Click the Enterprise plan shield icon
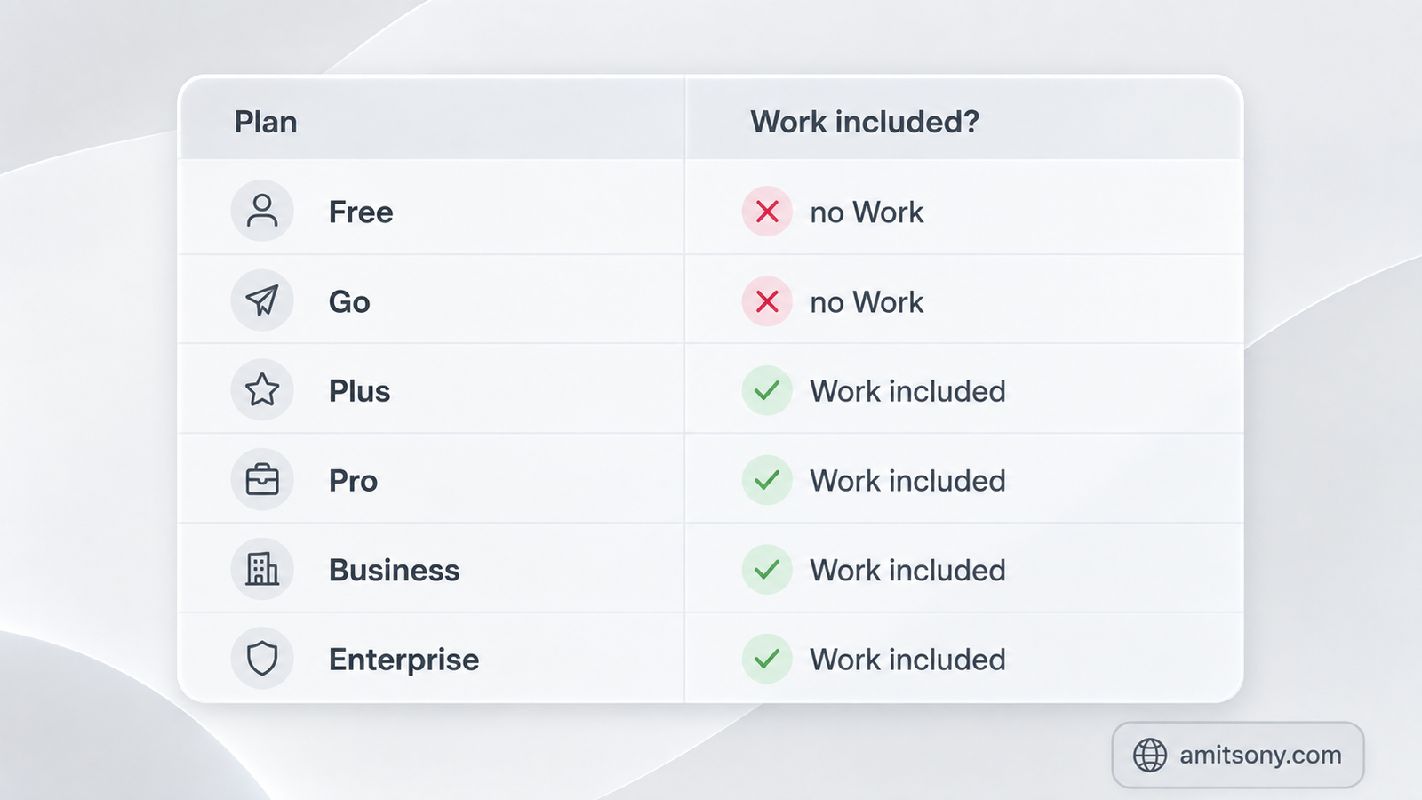1422x800 pixels. (x=262, y=659)
